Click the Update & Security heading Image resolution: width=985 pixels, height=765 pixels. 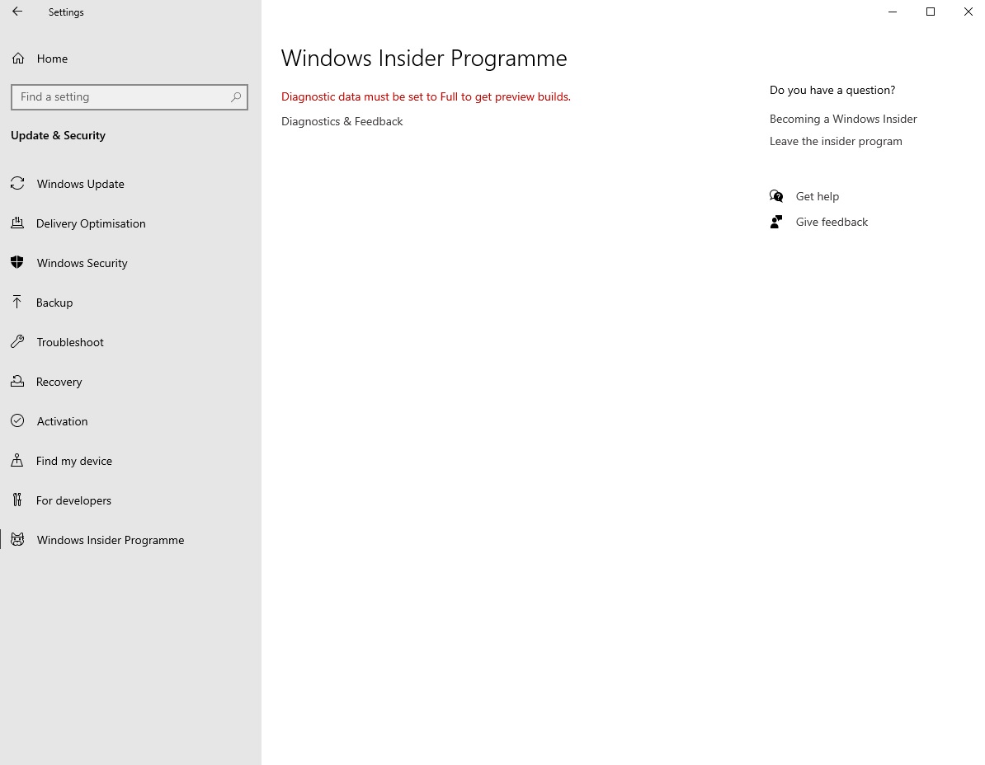(x=58, y=135)
